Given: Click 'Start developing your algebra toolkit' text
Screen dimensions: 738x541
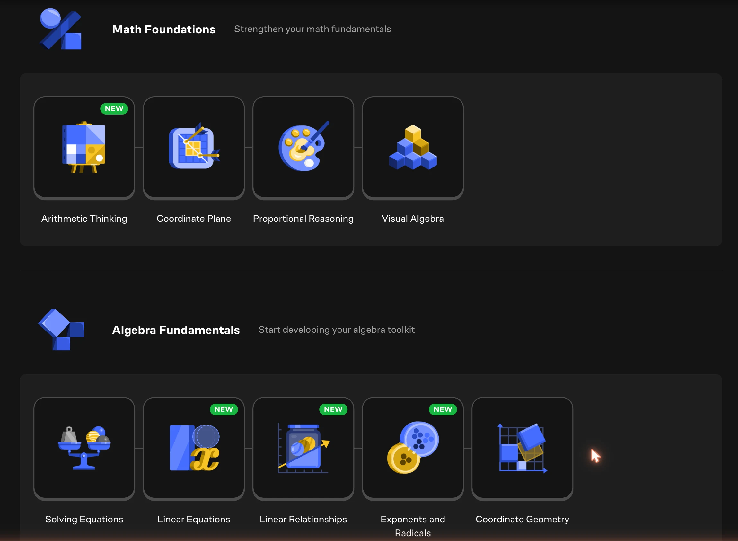Looking at the screenshot, I should (x=337, y=330).
